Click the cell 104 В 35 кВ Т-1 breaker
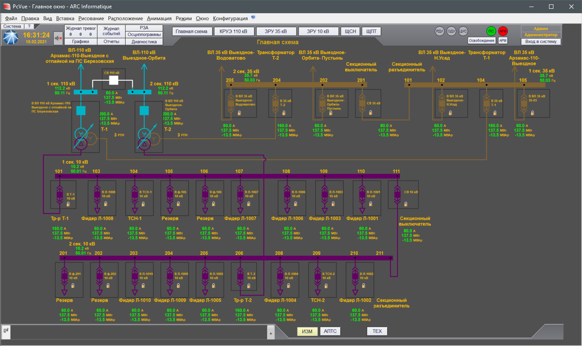 click(x=487, y=104)
